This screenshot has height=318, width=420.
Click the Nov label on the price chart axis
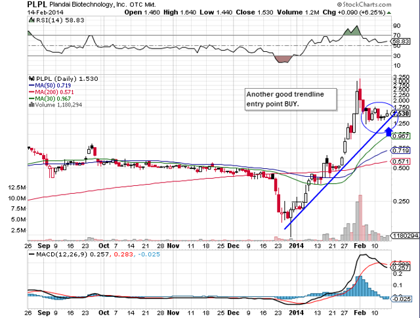pos(173,246)
